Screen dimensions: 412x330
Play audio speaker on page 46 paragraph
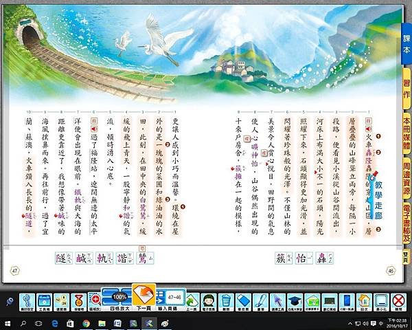(369, 129)
